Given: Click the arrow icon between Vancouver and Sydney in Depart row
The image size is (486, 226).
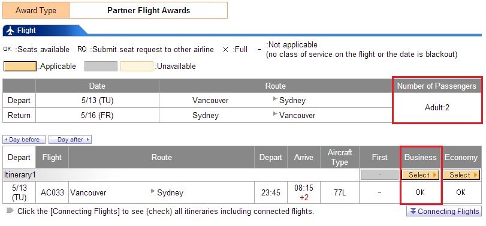Looking at the screenshot, I should coord(275,99).
